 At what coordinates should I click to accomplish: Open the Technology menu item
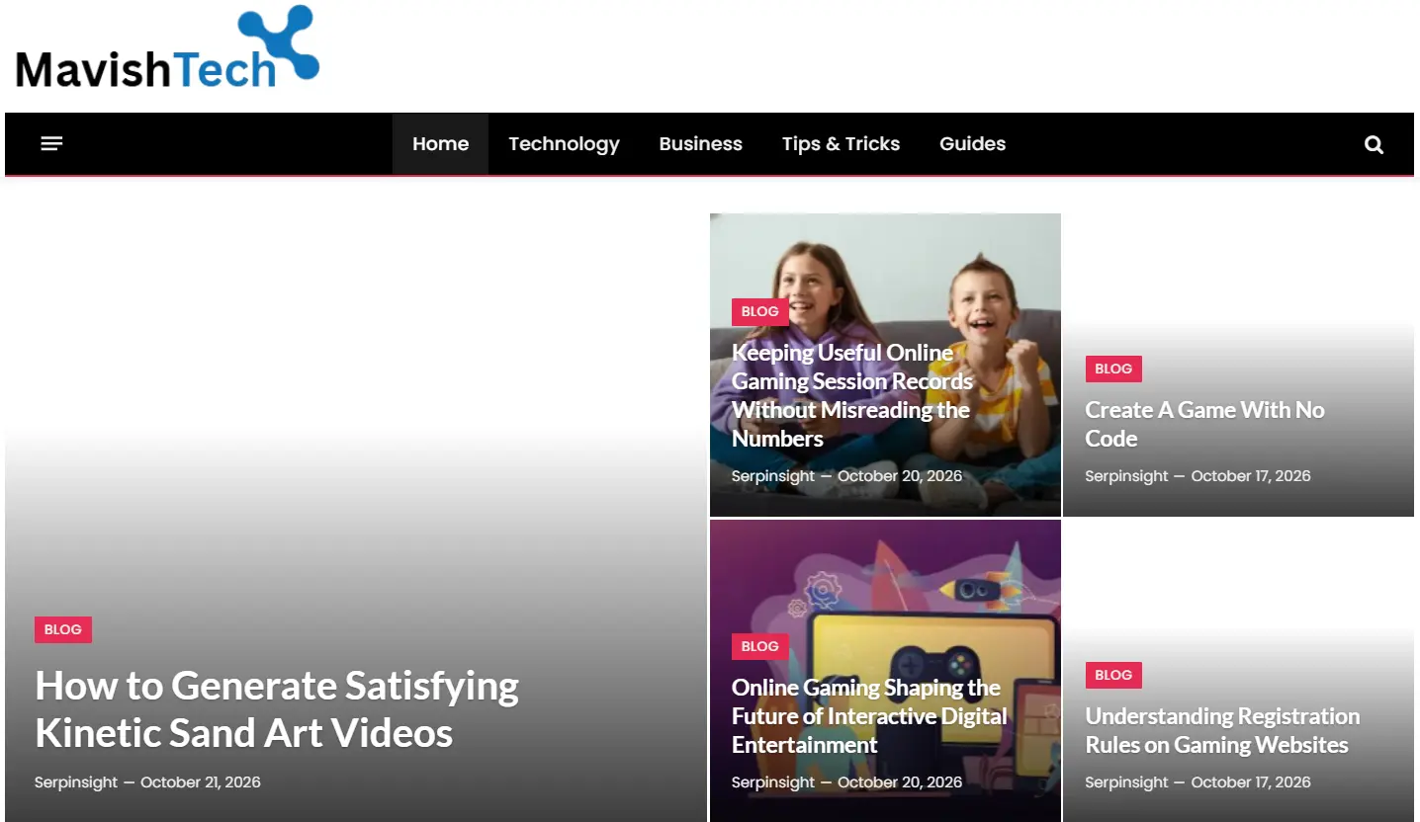click(564, 144)
